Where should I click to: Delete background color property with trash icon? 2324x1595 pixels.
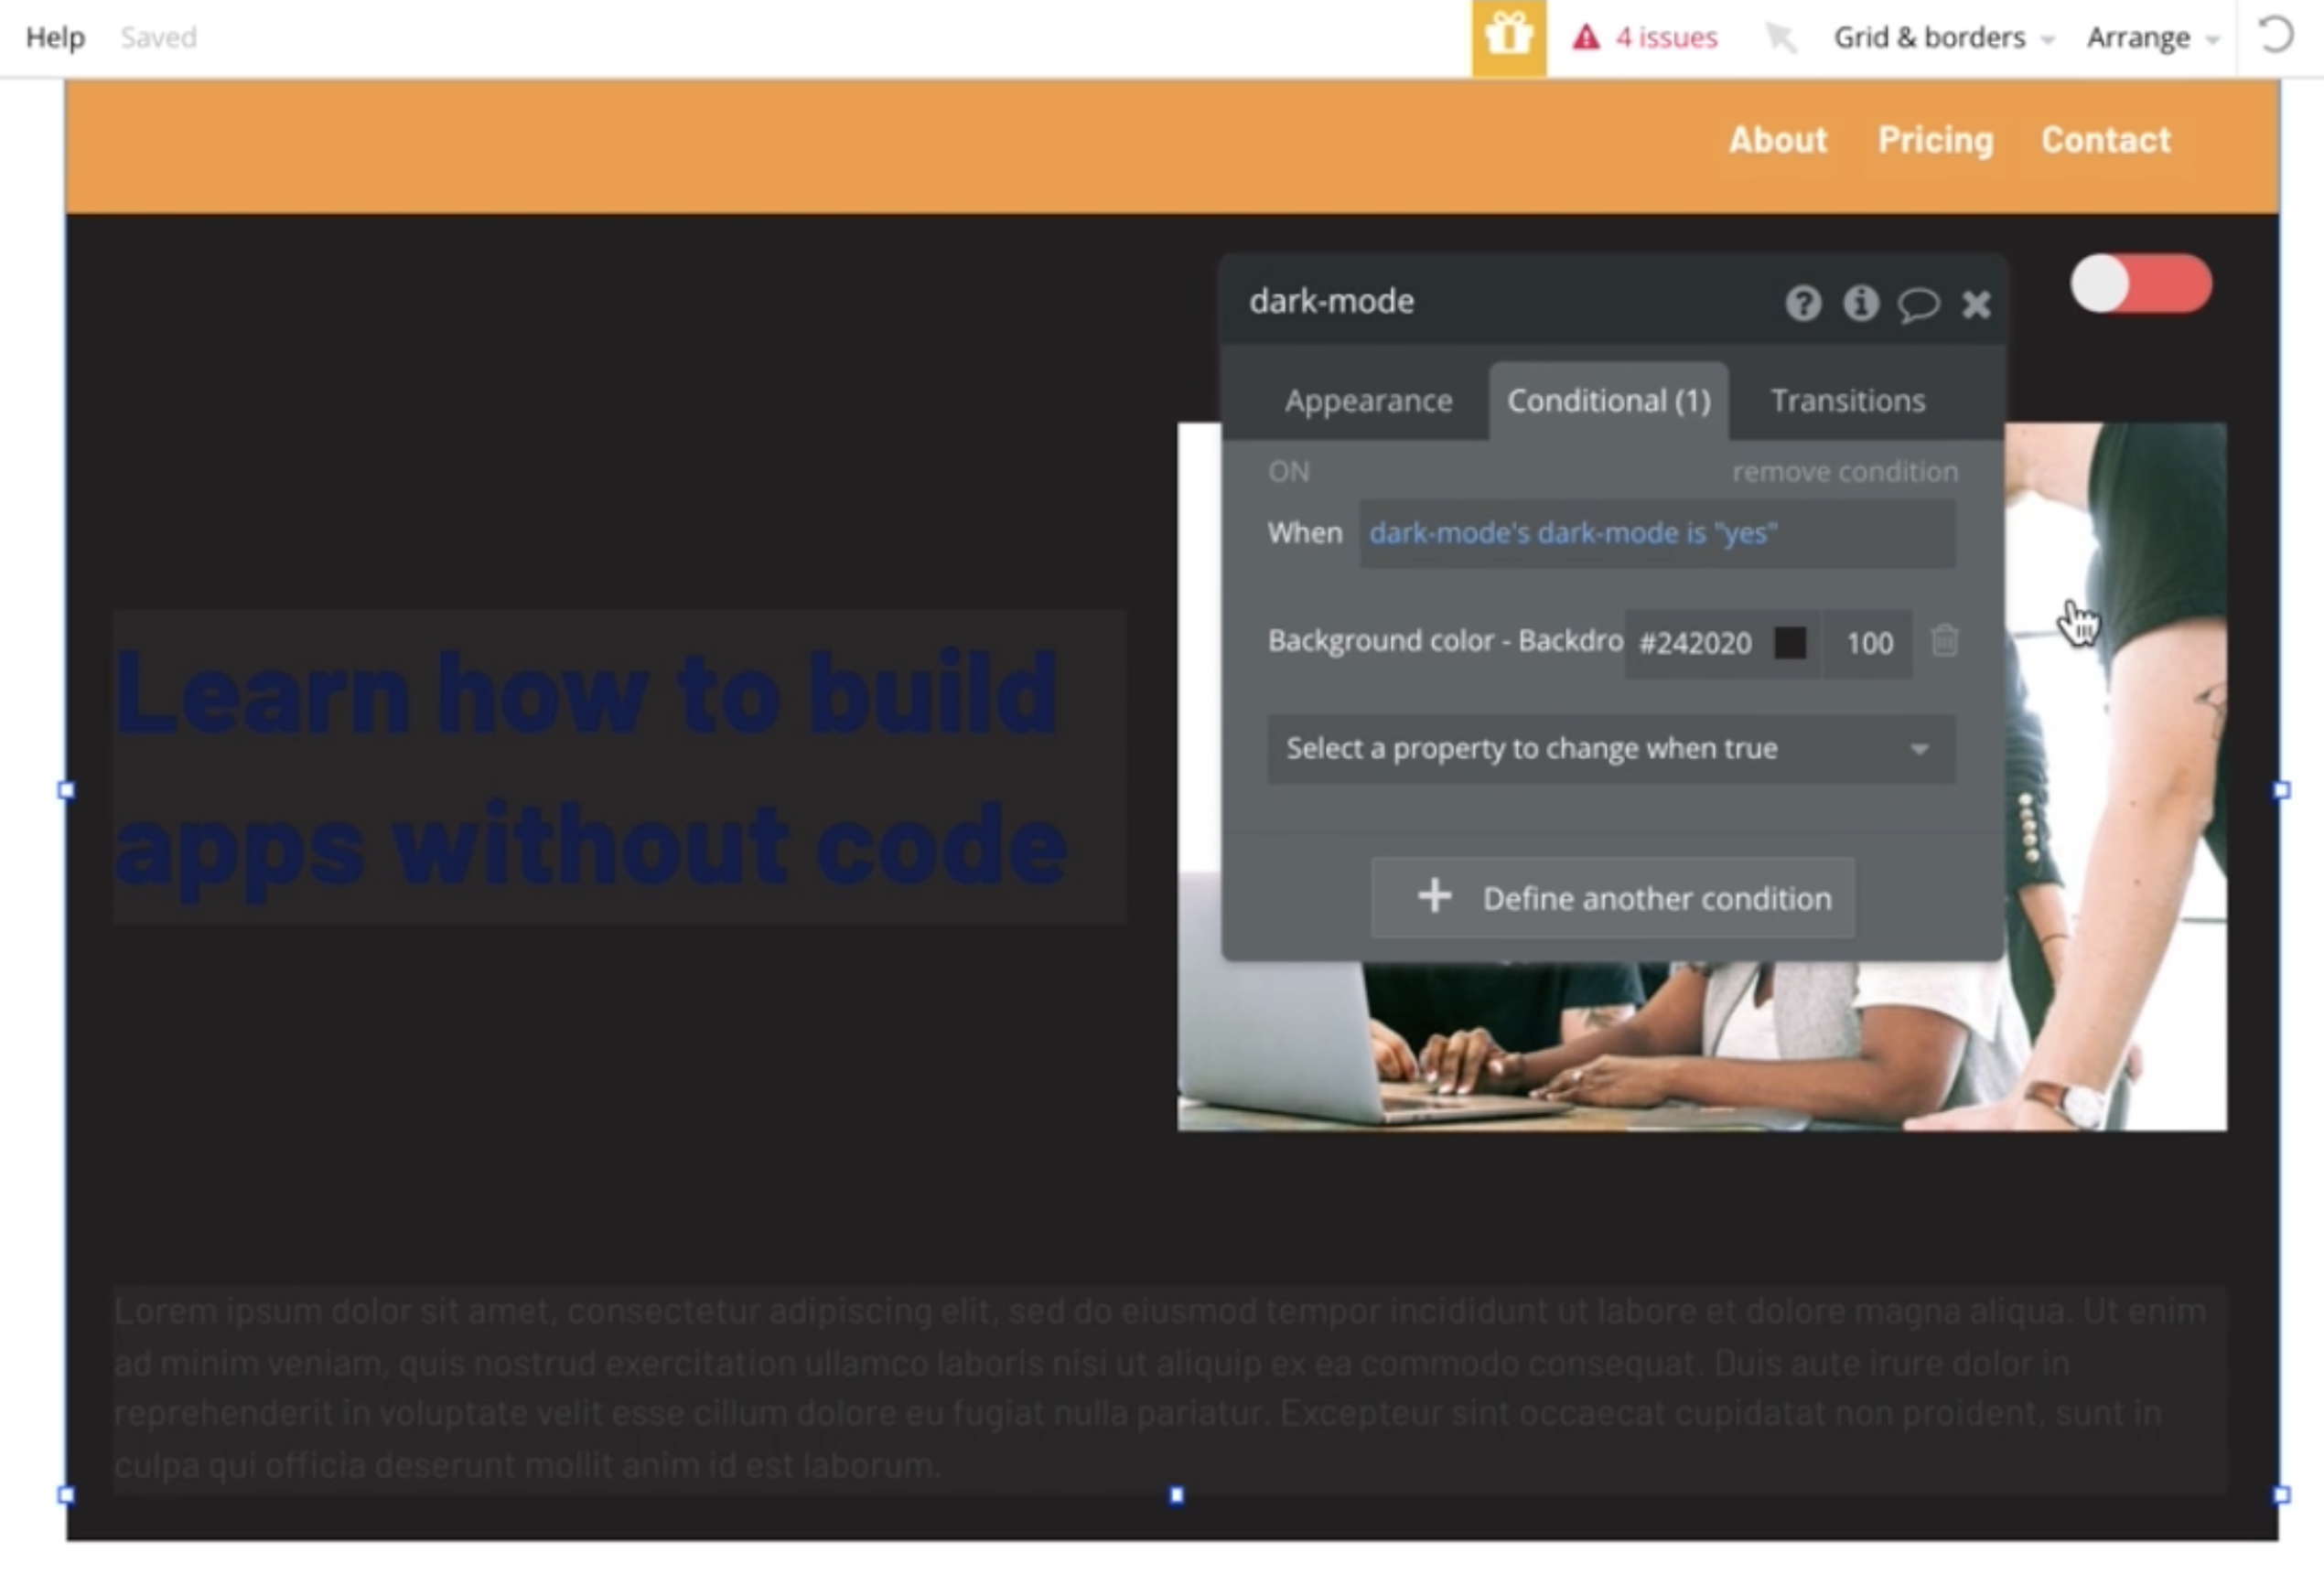click(1944, 640)
